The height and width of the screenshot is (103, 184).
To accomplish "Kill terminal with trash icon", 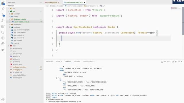I will pos(176,62).
